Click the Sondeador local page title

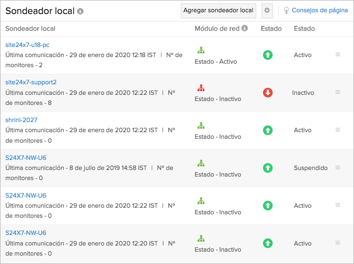pyautogui.click(x=40, y=11)
